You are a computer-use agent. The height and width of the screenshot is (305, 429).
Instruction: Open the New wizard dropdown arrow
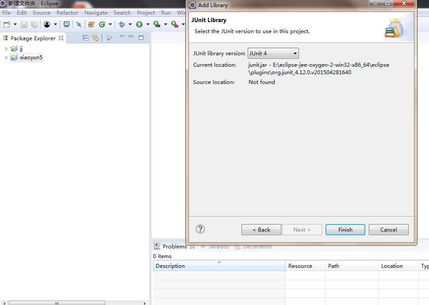point(15,24)
